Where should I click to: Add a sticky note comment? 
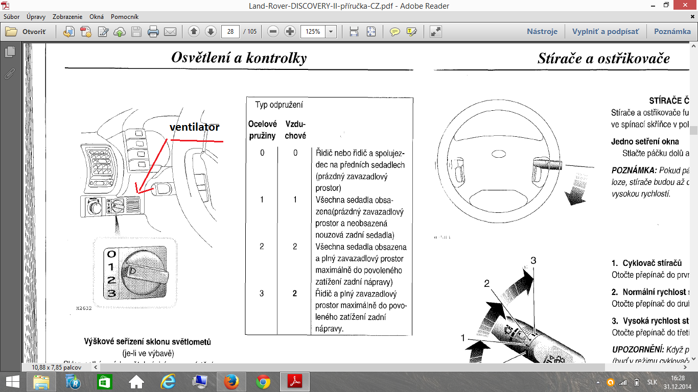pyautogui.click(x=395, y=32)
